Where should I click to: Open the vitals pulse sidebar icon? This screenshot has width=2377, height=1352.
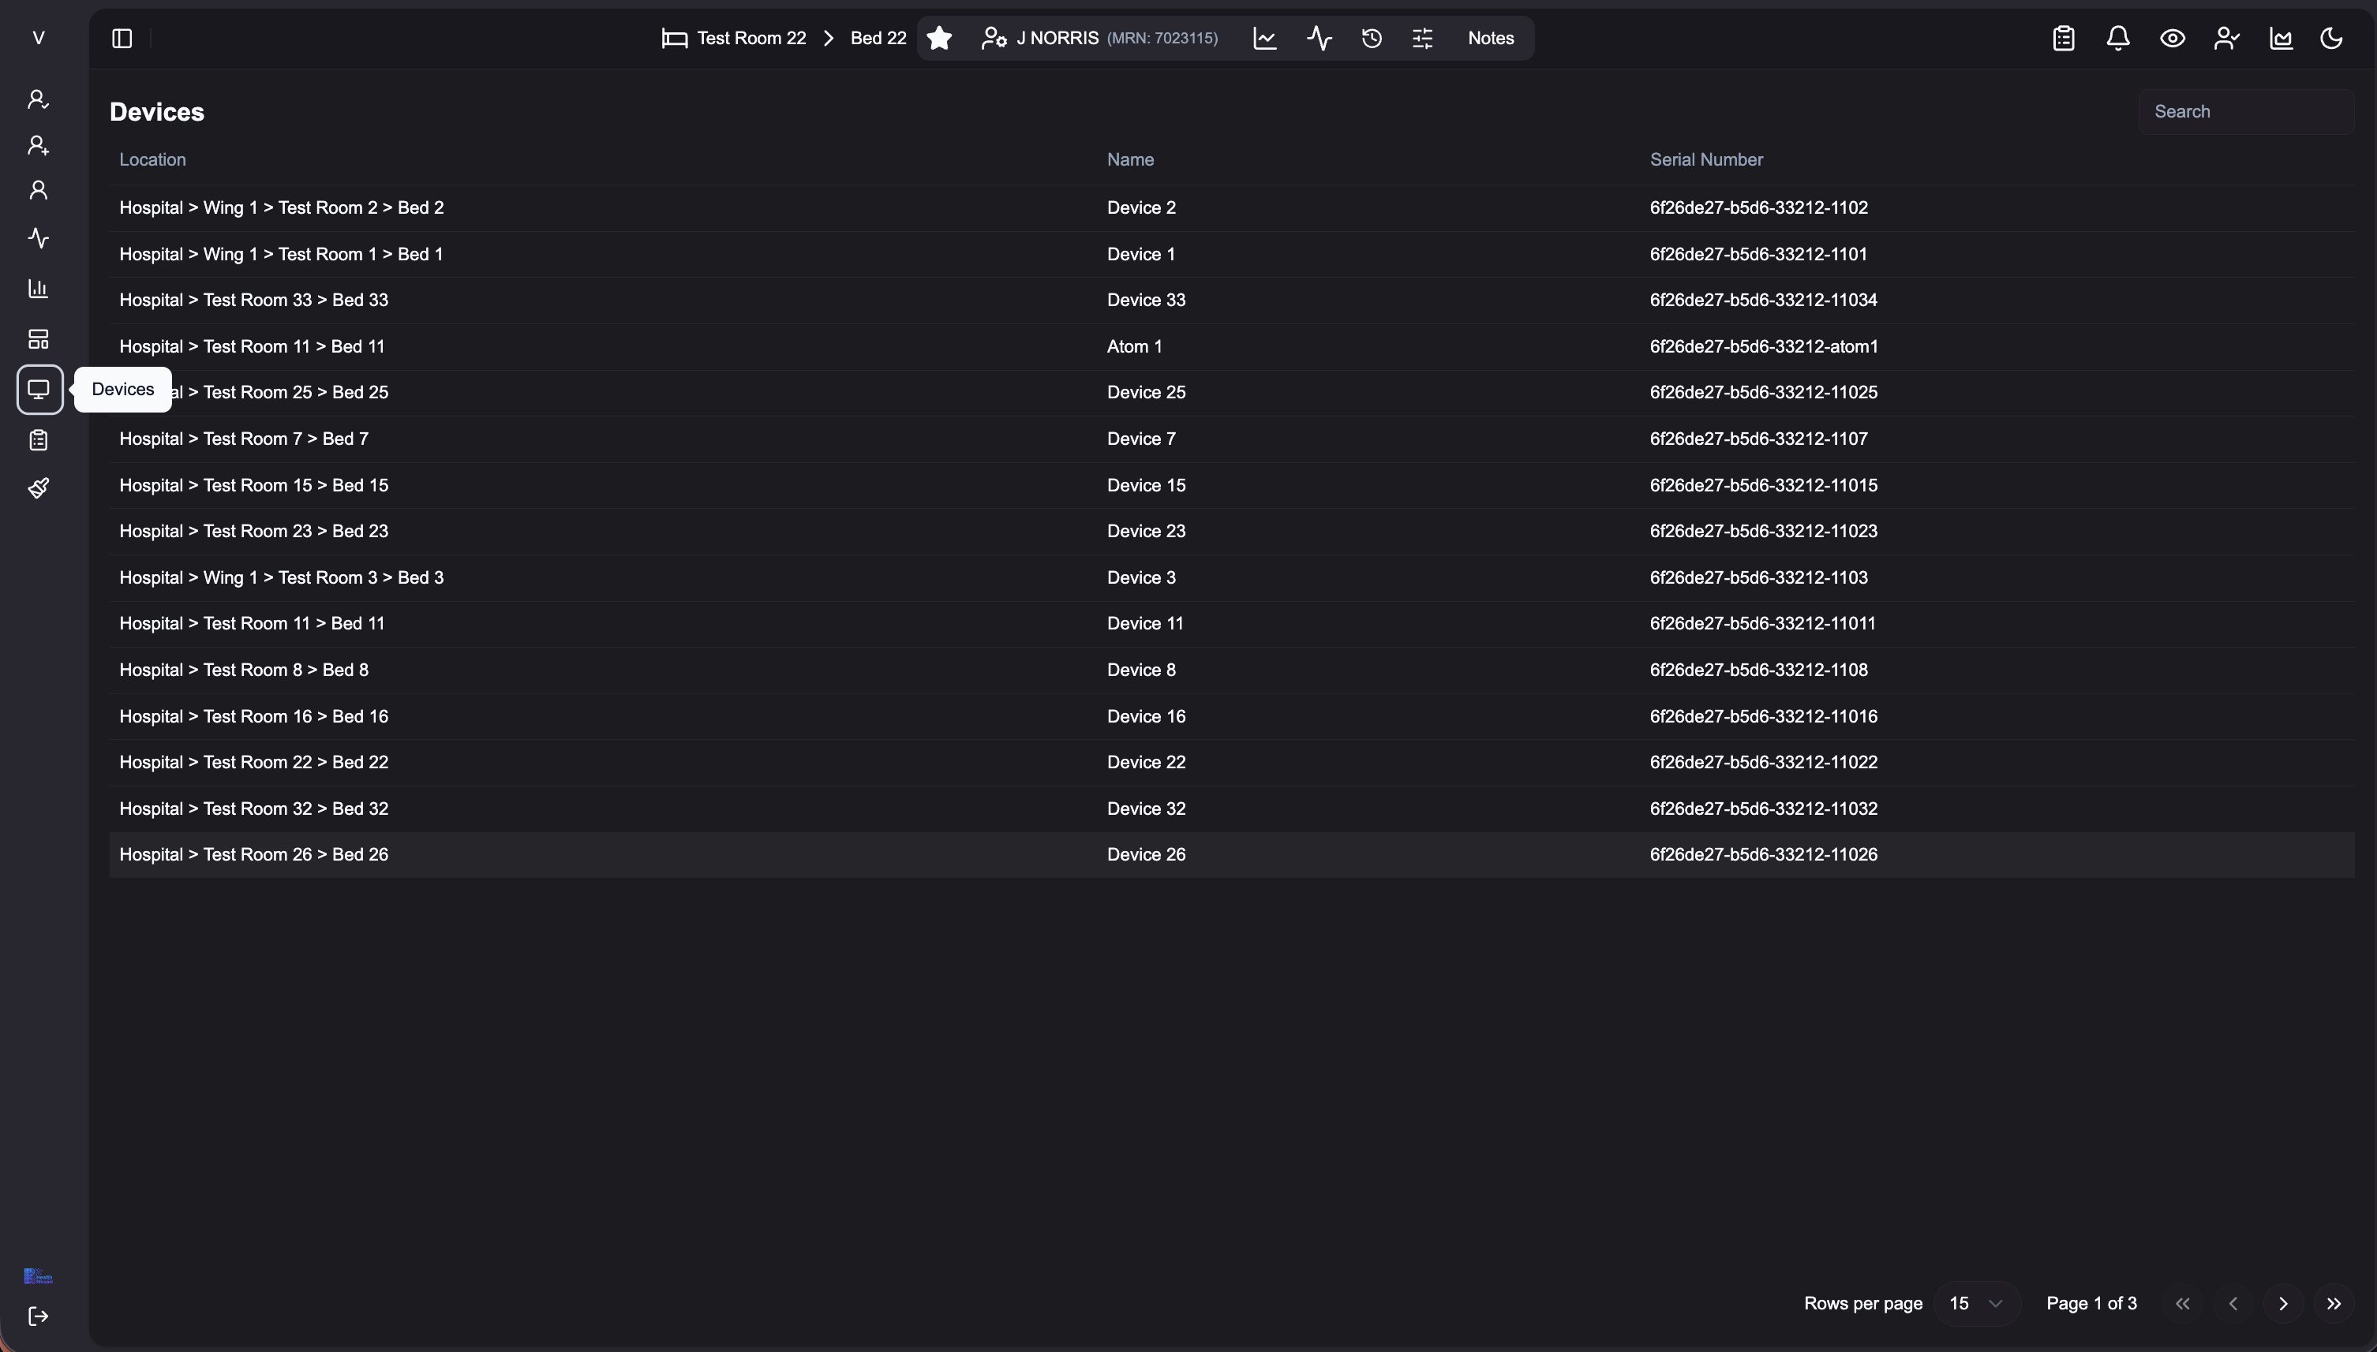[38, 239]
